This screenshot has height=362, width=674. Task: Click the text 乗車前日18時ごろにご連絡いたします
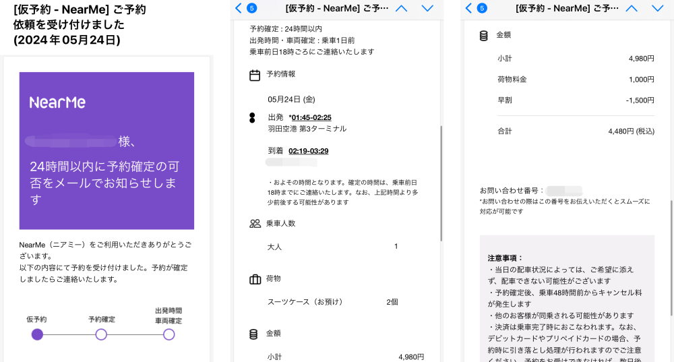coord(312,52)
